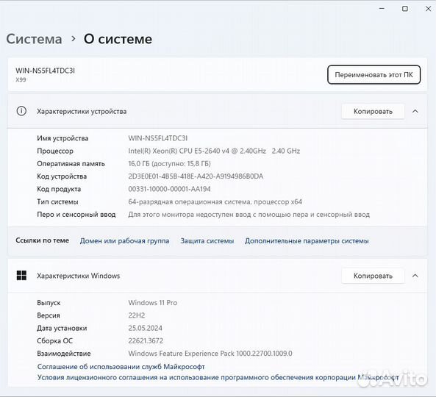This screenshot has width=436, height=397.
Task: Select device ID 2D3E0E01-4B5B-418E-A420-A9194986B0DA
Action: [196, 176]
